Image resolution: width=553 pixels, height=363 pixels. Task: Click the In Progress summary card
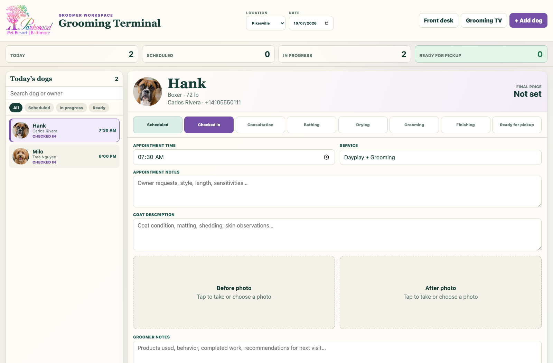345,54
